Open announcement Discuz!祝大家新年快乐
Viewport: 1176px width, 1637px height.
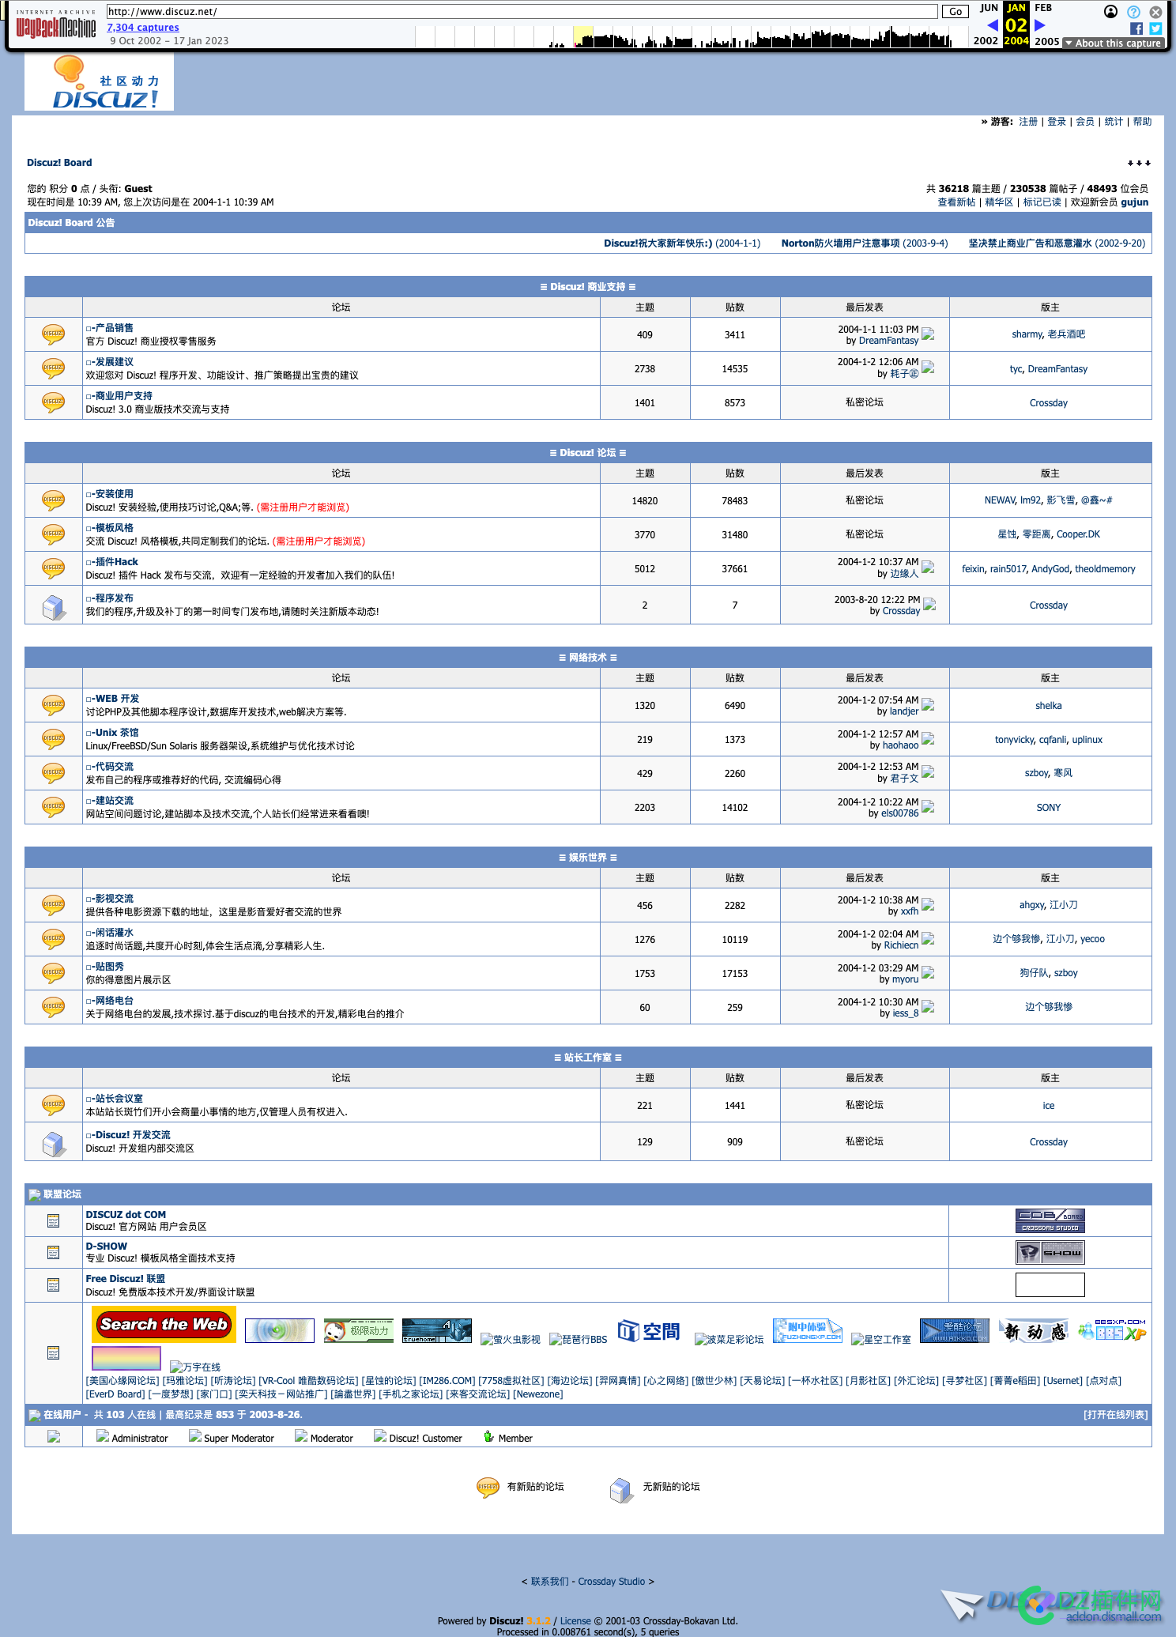(x=658, y=243)
